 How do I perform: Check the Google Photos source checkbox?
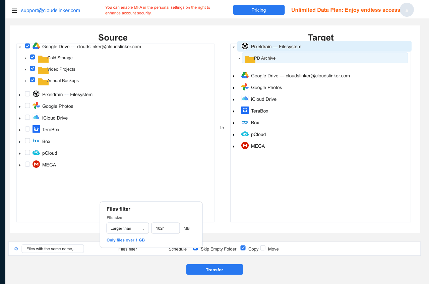coord(27,105)
